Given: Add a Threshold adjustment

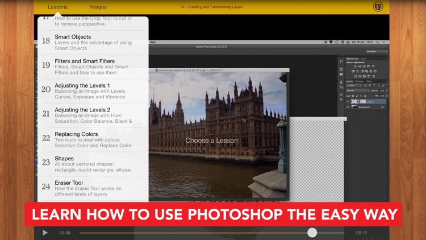Looking at the screenshot, I should pyautogui.click(x=364, y=76).
